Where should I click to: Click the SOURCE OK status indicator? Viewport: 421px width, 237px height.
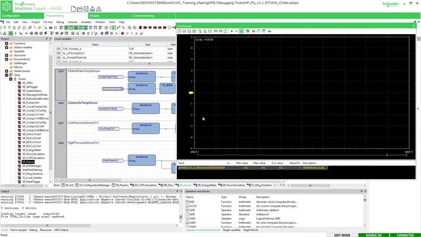click(374, 235)
